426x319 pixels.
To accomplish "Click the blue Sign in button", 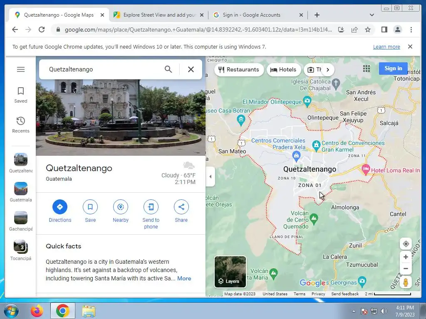I will 393,69.
